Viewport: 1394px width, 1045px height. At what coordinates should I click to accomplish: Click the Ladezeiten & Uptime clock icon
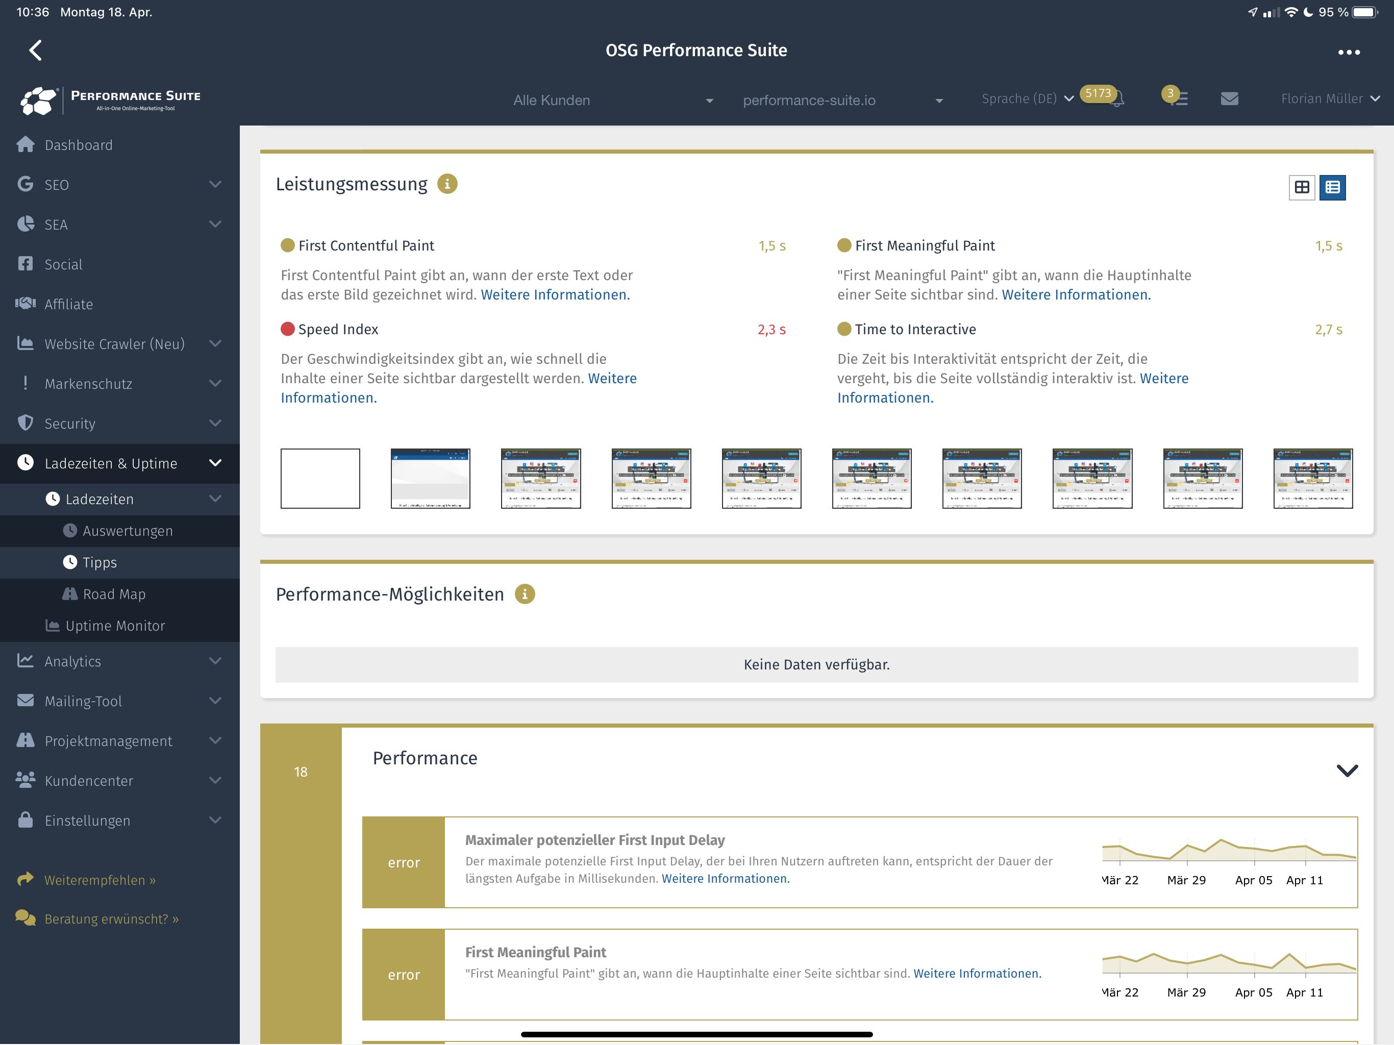tap(25, 463)
